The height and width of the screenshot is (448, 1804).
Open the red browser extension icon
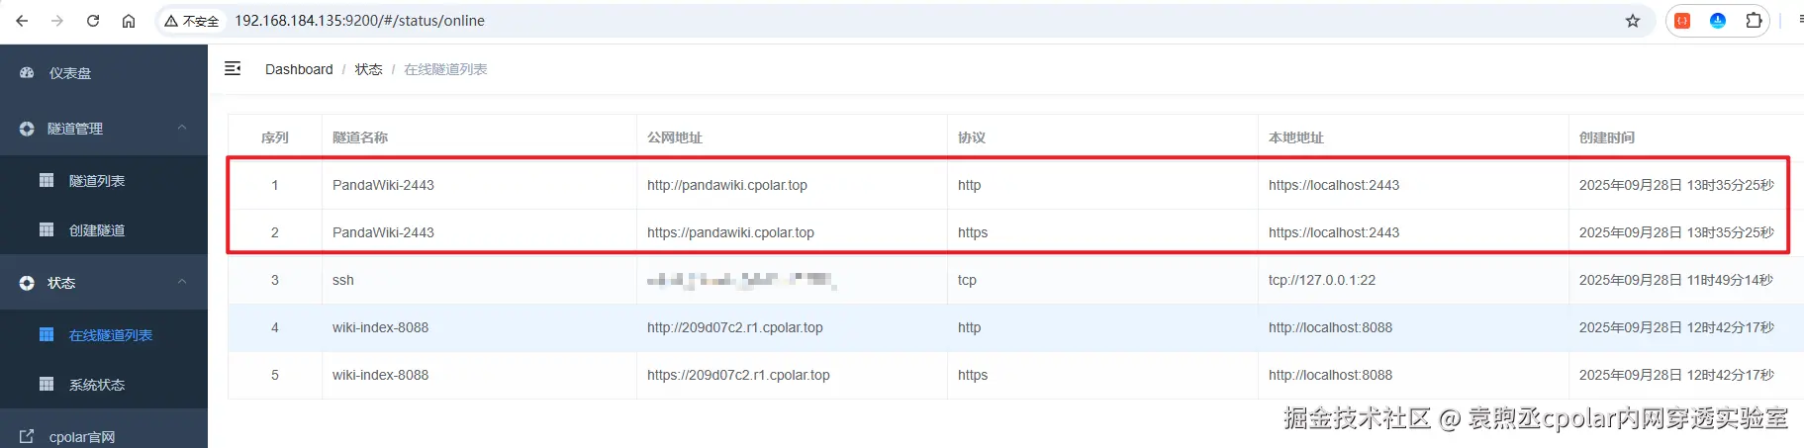tap(1682, 21)
